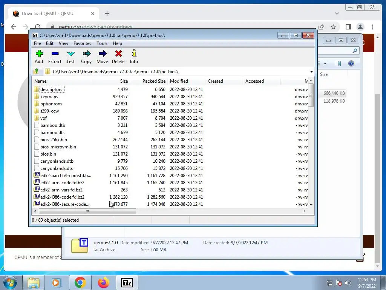The image size is (386, 290).
Task: Open Chrome three-dot menu
Action: (372, 27)
